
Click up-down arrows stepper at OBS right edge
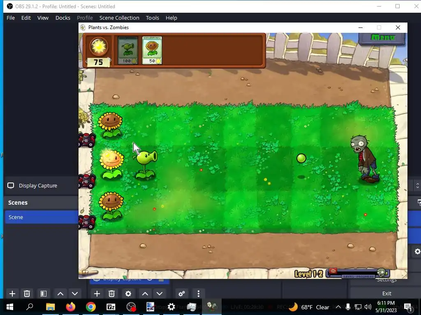(x=417, y=186)
